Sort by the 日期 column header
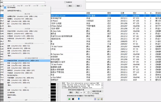Viewport: 161px width, 102px height. click(x=126, y=13)
